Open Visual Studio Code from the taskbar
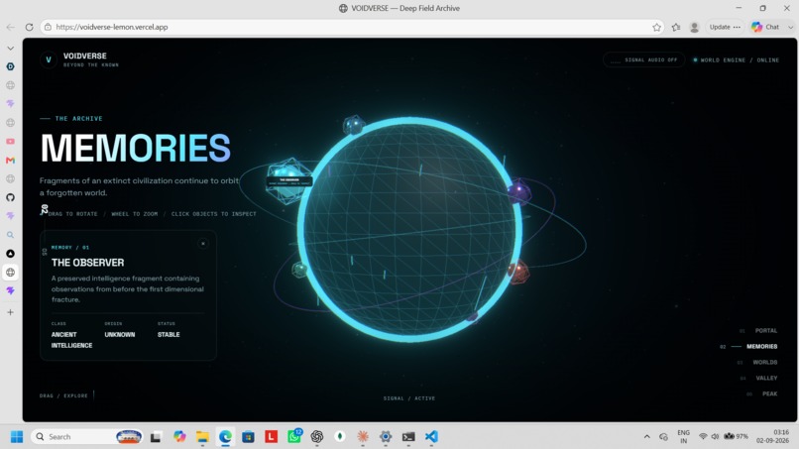The width and height of the screenshot is (799, 449). 431,437
